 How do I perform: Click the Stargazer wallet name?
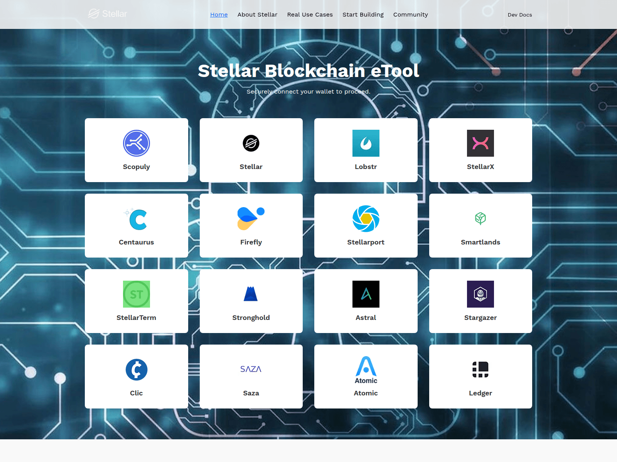point(480,318)
